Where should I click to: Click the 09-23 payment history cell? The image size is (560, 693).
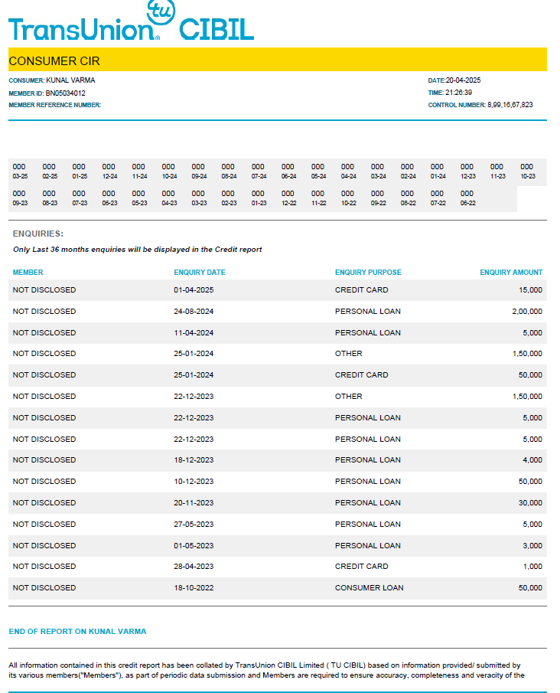click(20, 198)
